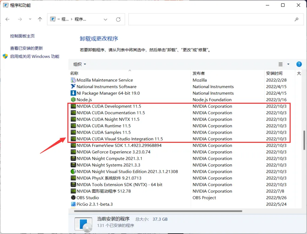The height and width of the screenshot is (234, 307).
Task: Open the 组织 dropdown menu
Action: click(x=80, y=64)
